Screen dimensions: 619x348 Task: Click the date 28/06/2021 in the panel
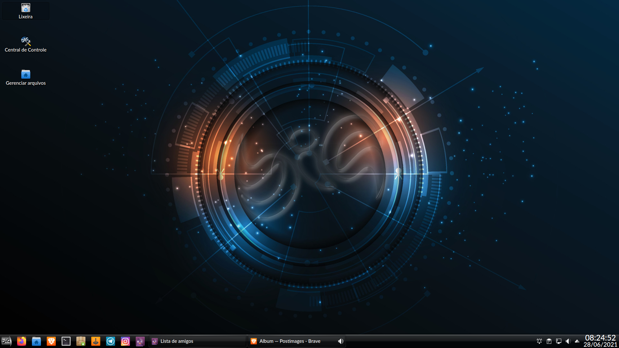600,344
